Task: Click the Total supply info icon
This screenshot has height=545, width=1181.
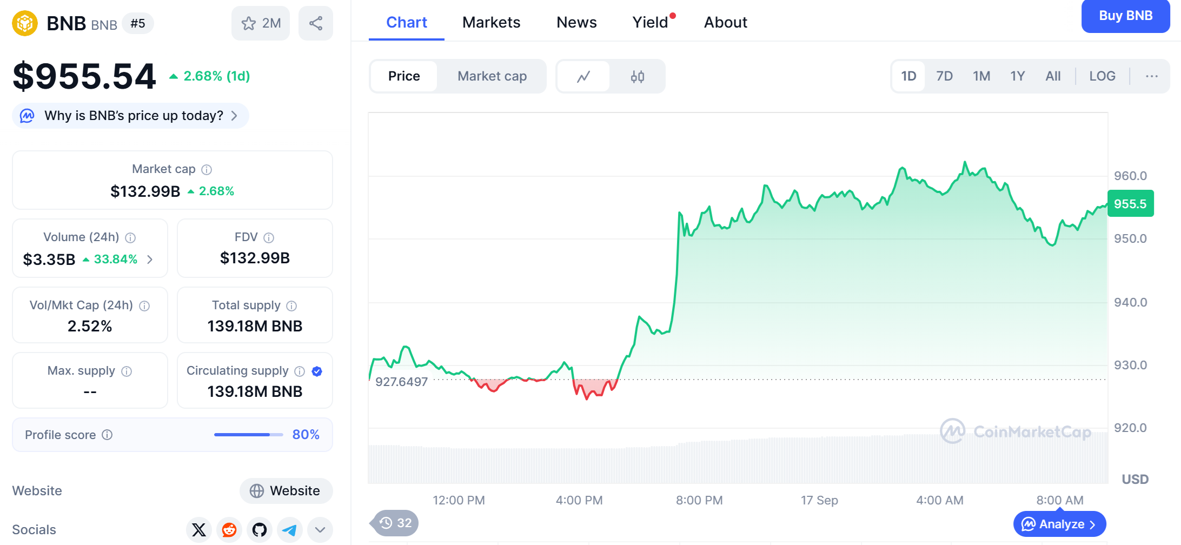Action: click(291, 306)
